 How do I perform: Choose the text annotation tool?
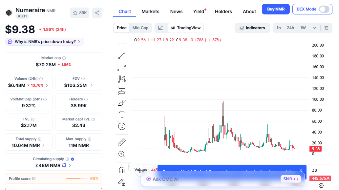122,115
